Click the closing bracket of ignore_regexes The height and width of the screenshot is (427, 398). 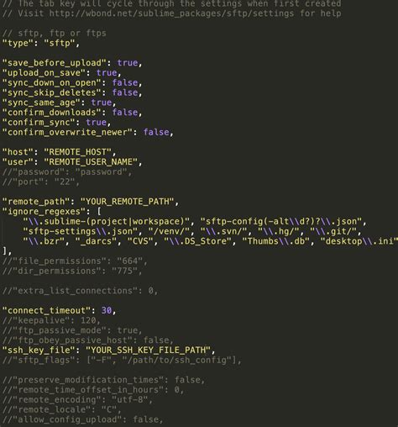click(x=4, y=251)
